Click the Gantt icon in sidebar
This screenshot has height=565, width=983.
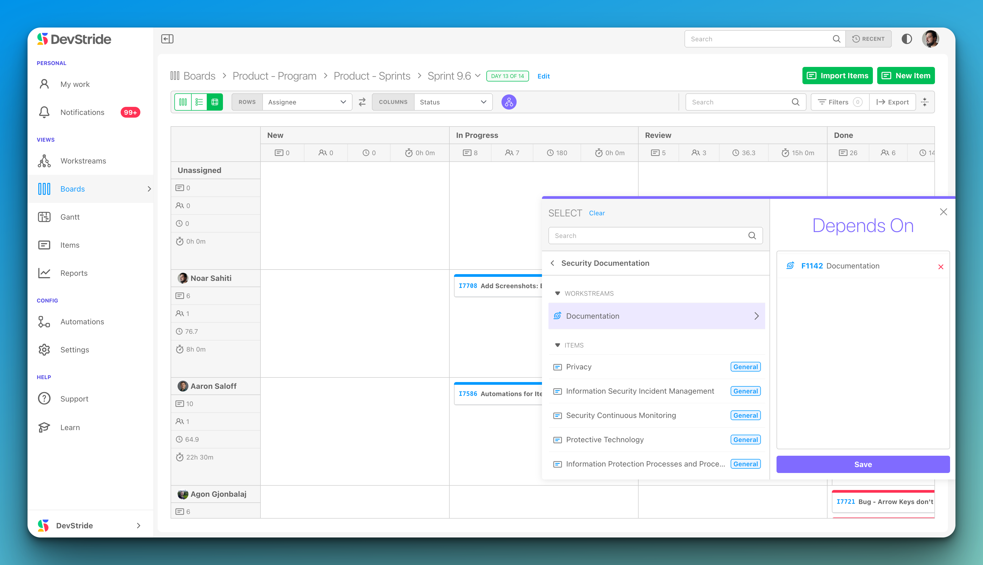pos(45,217)
